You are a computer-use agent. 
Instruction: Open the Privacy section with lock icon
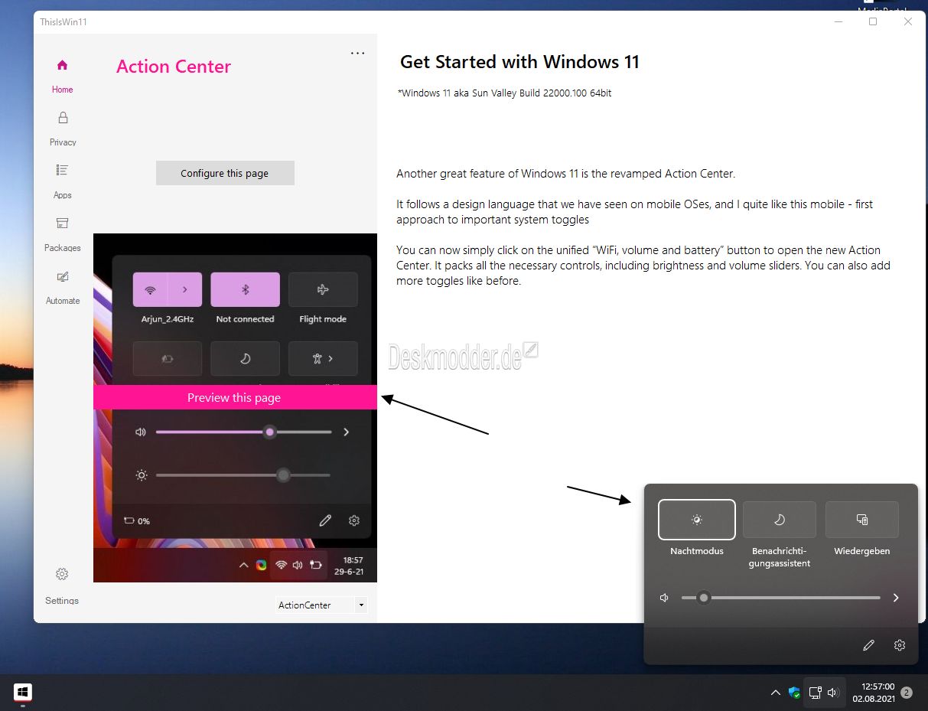[63, 129]
